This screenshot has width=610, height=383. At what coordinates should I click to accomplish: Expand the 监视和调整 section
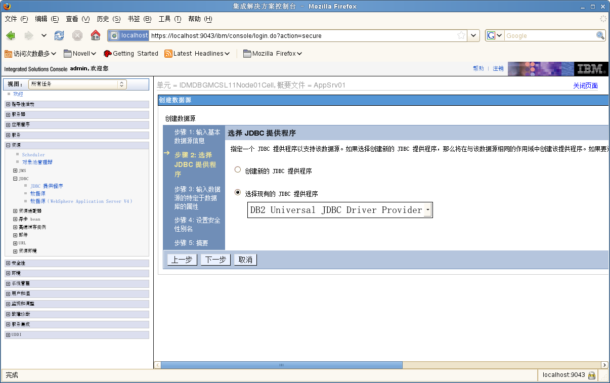pos(8,304)
